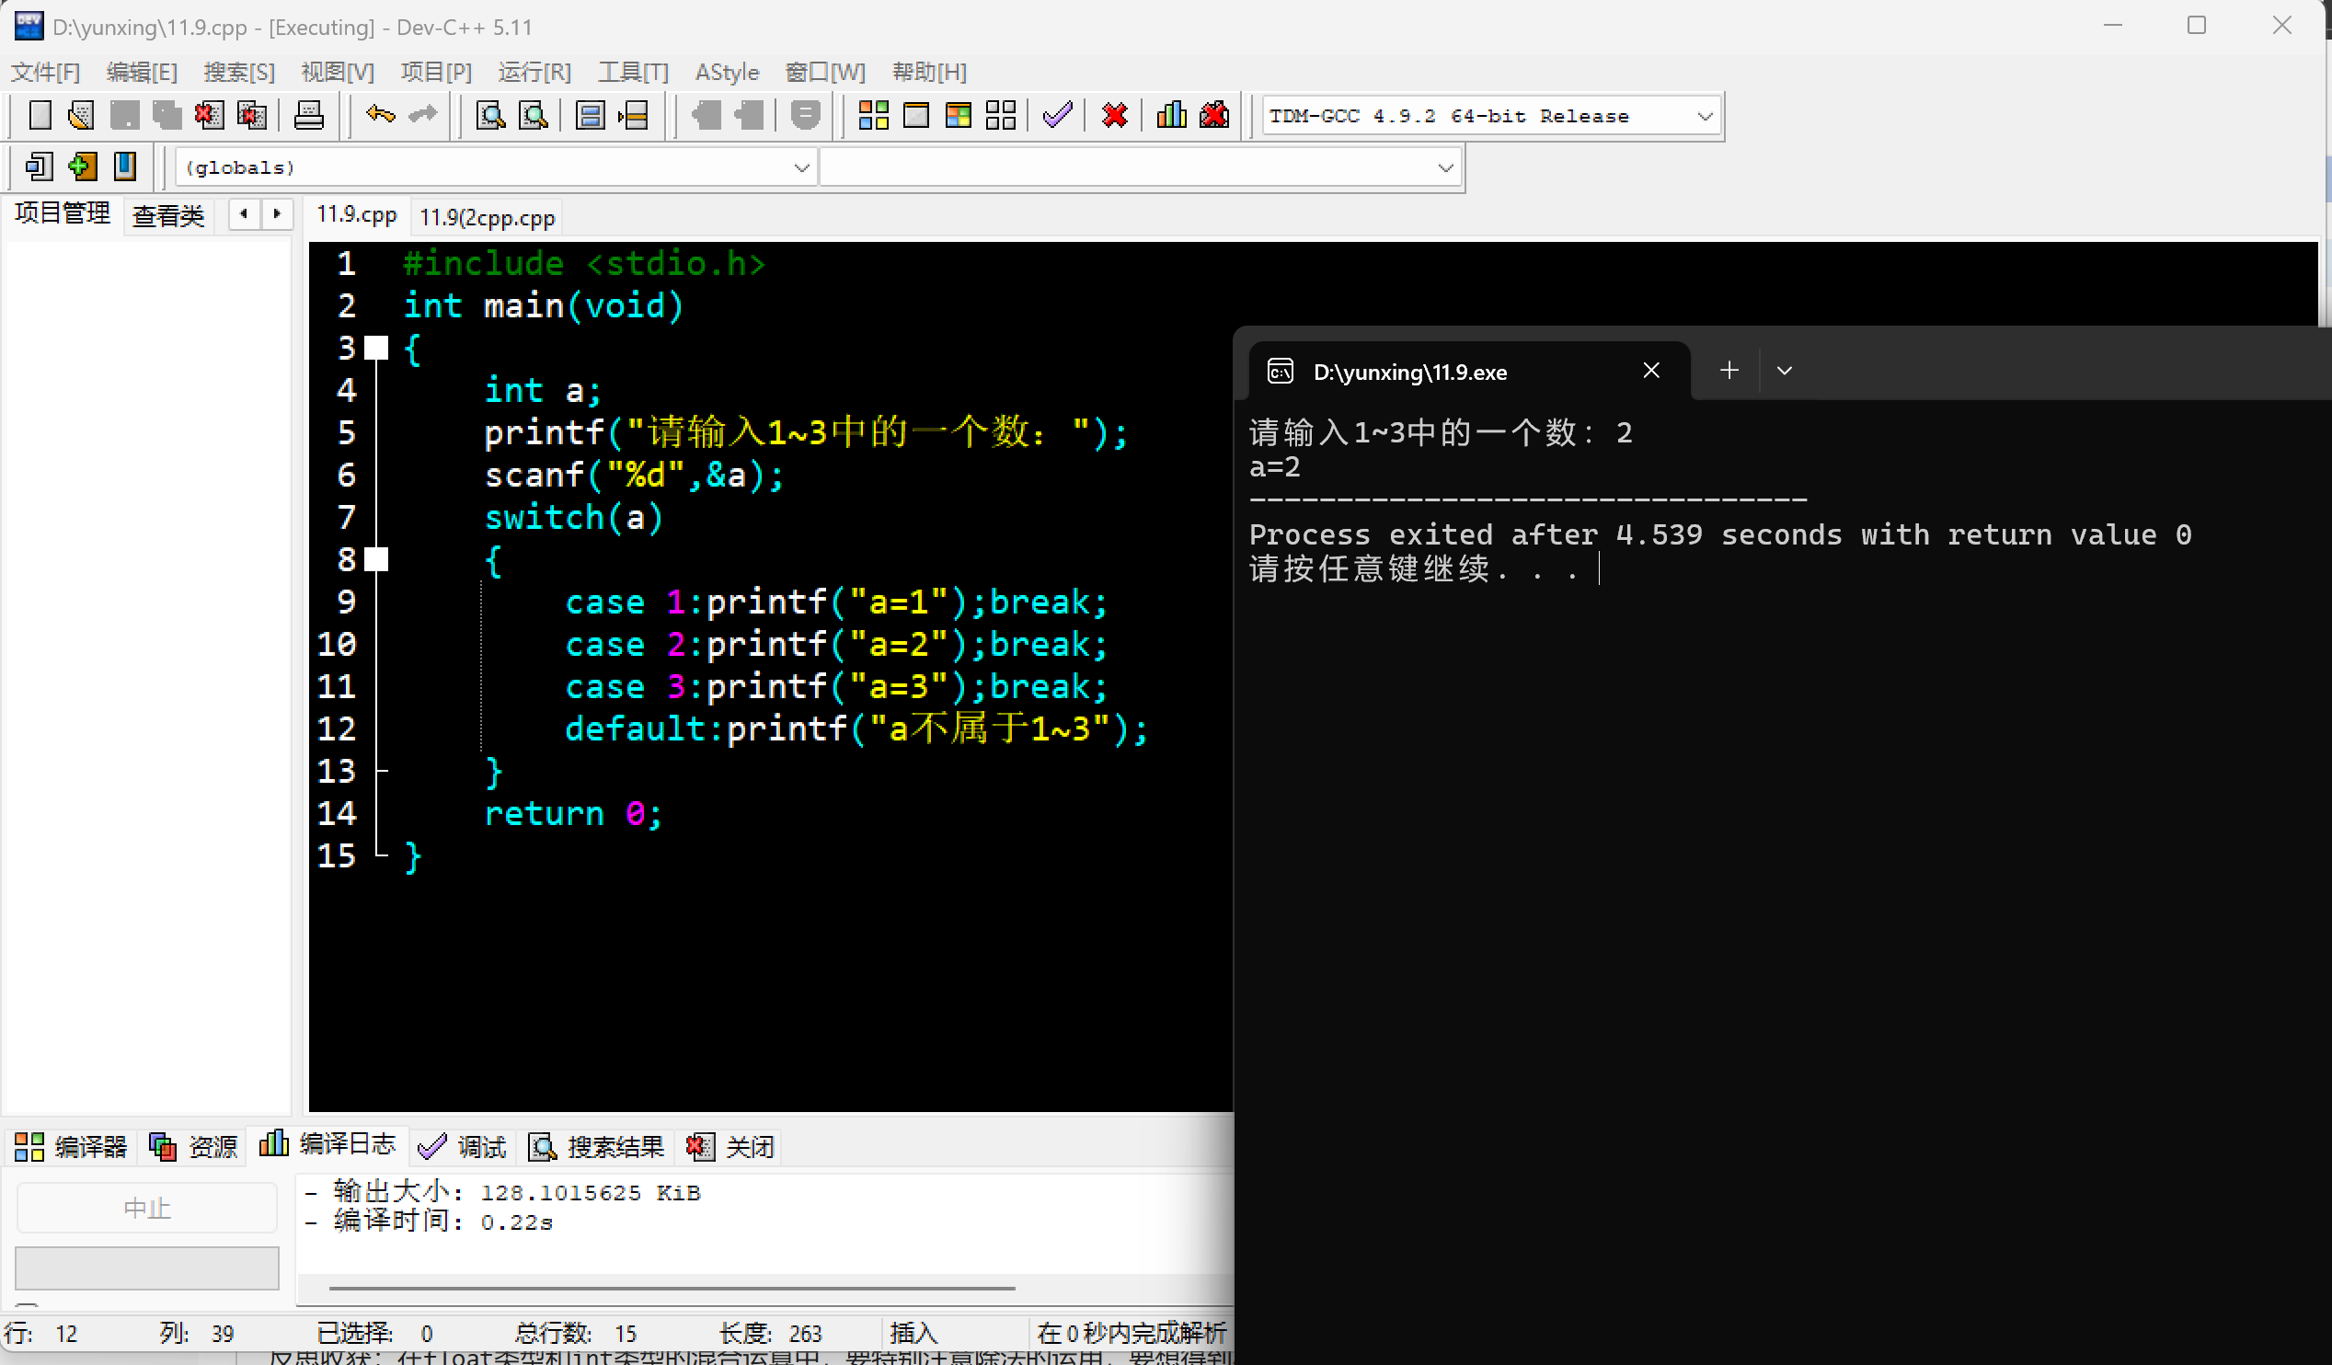The width and height of the screenshot is (2332, 1365).
Task: Click the Profile analysis bar-chart icon
Action: 1171,116
